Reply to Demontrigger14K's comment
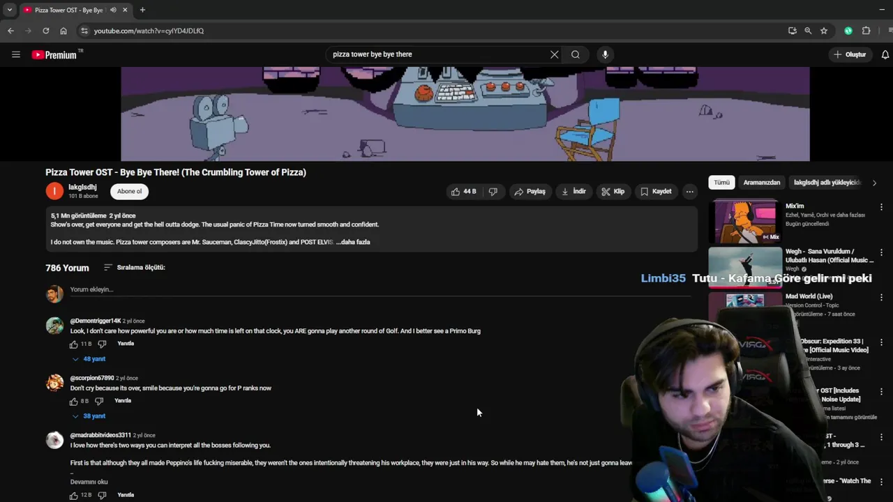 [x=126, y=344]
